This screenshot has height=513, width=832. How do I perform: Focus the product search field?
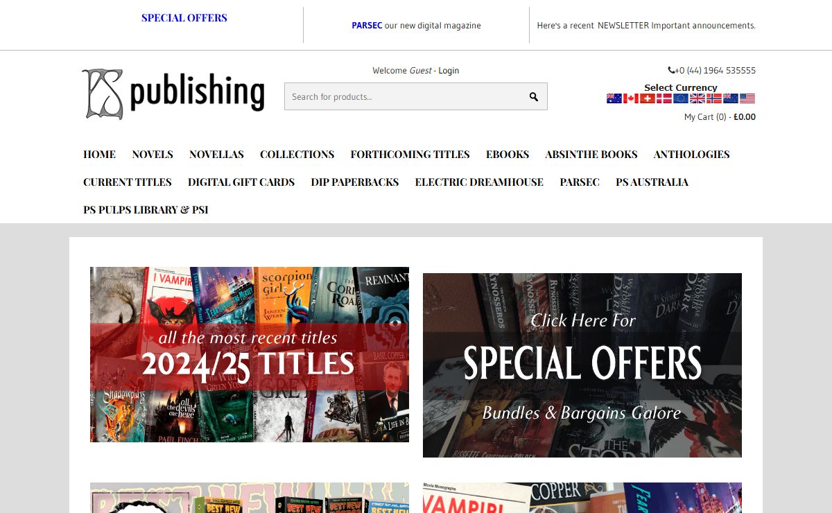pyautogui.click(x=416, y=96)
